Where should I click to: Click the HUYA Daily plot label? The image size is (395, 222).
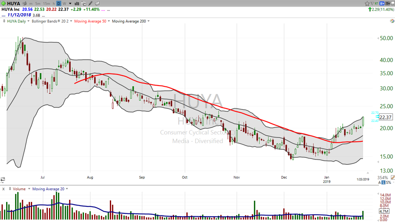(x=16, y=21)
